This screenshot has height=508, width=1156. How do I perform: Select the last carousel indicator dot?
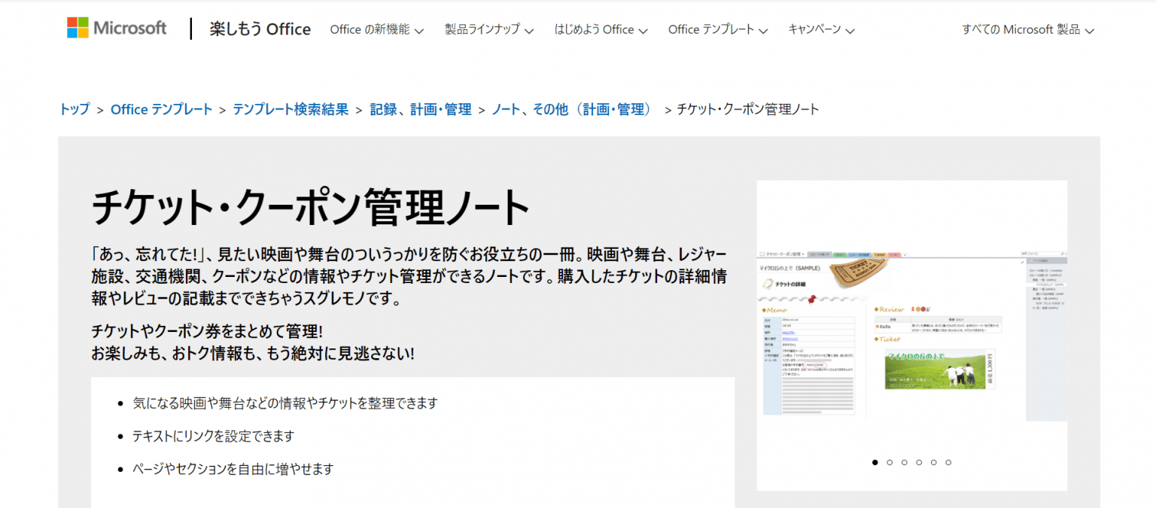tap(948, 462)
